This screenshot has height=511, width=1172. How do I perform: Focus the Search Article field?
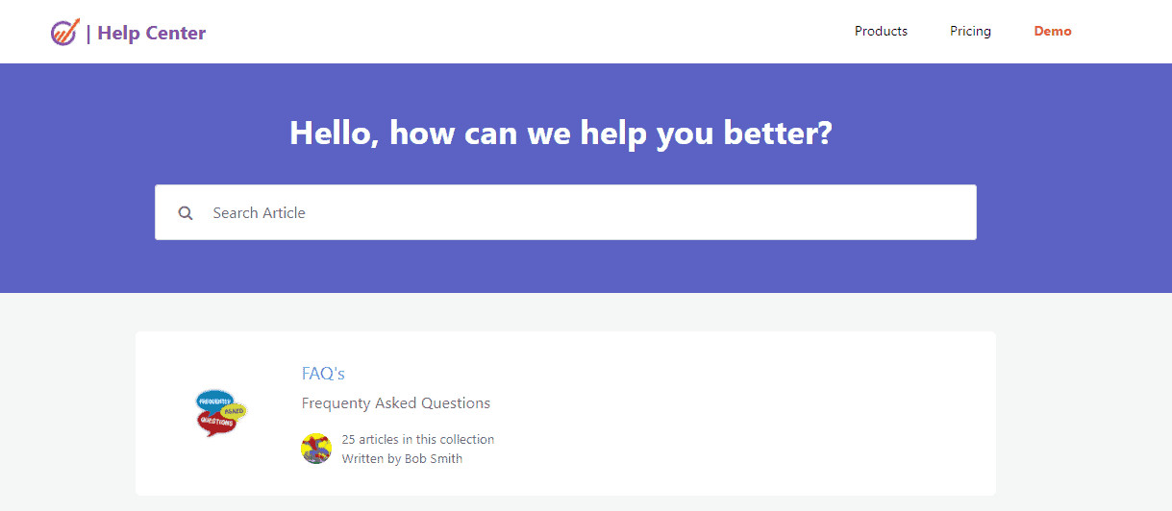point(577,213)
